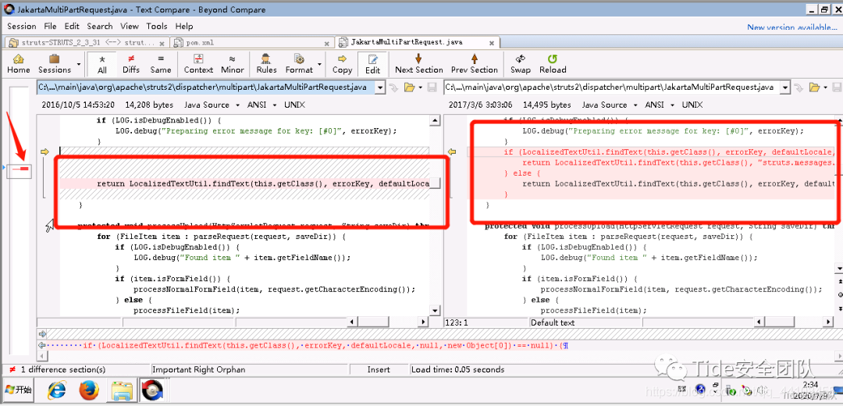Close the pom.xml tab
The width and height of the screenshot is (843, 406).
[x=327, y=42]
